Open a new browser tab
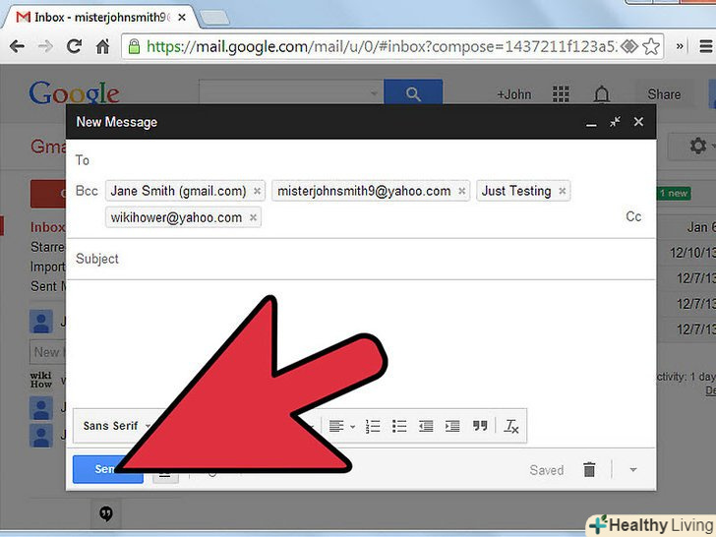Viewport: 716px width, 537px height. tap(214, 18)
